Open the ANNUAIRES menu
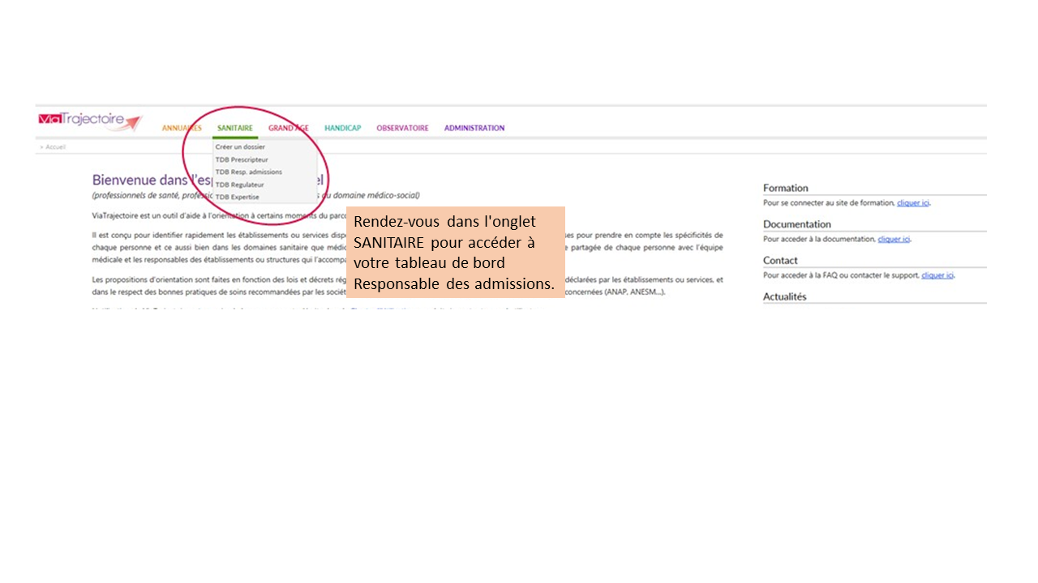Image resolution: width=1038 pixels, height=583 pixels. (181, 128)
